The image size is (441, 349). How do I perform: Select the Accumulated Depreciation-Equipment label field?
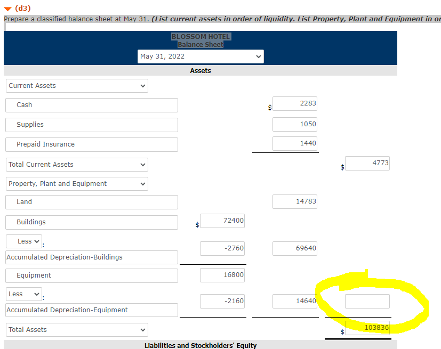pos(91,310)
